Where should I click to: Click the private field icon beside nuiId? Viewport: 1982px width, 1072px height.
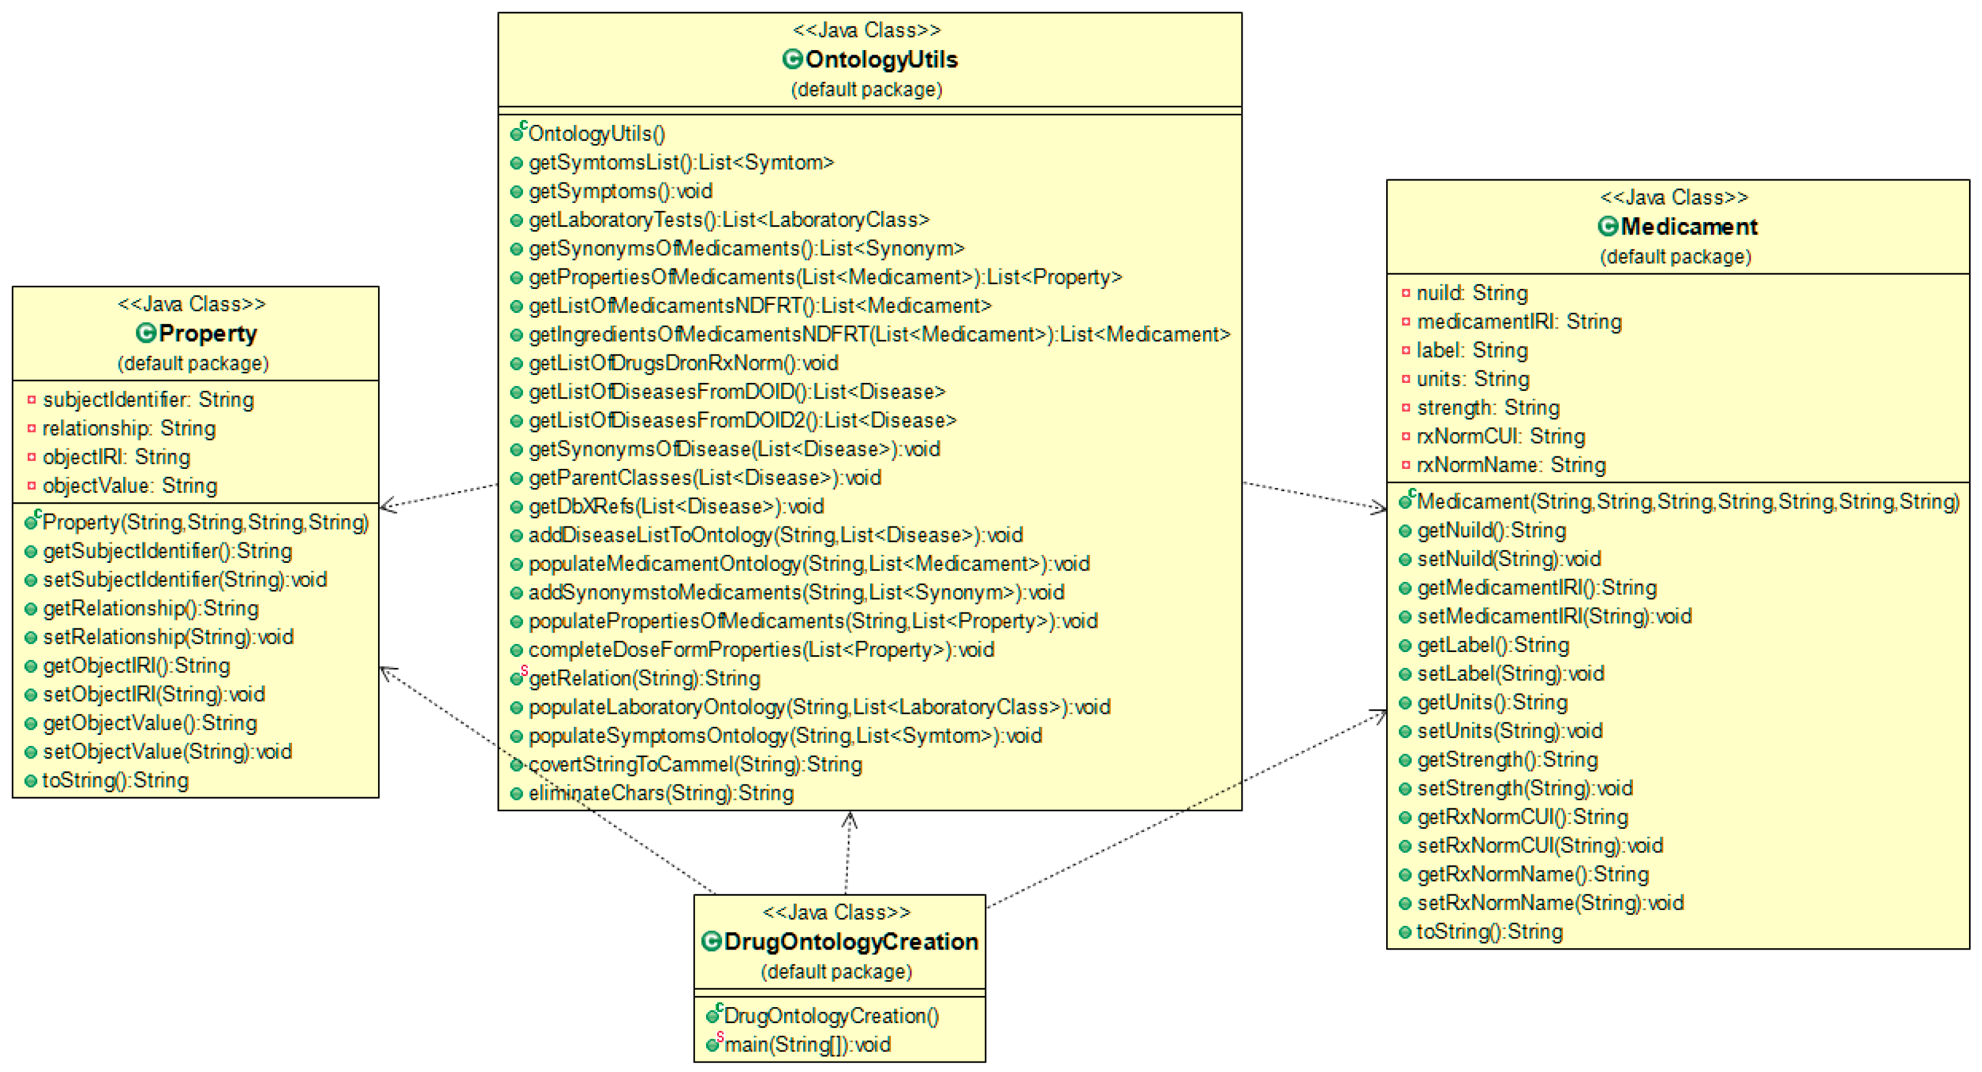[x=1406, y=293]
